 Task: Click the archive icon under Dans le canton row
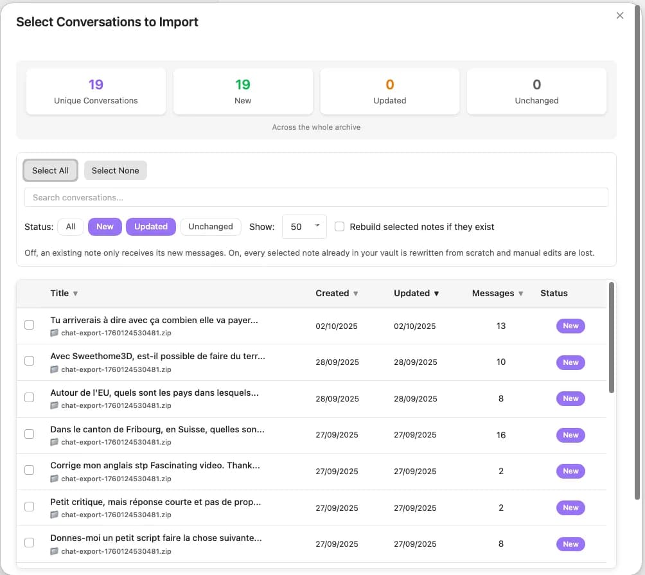point(55,442)
